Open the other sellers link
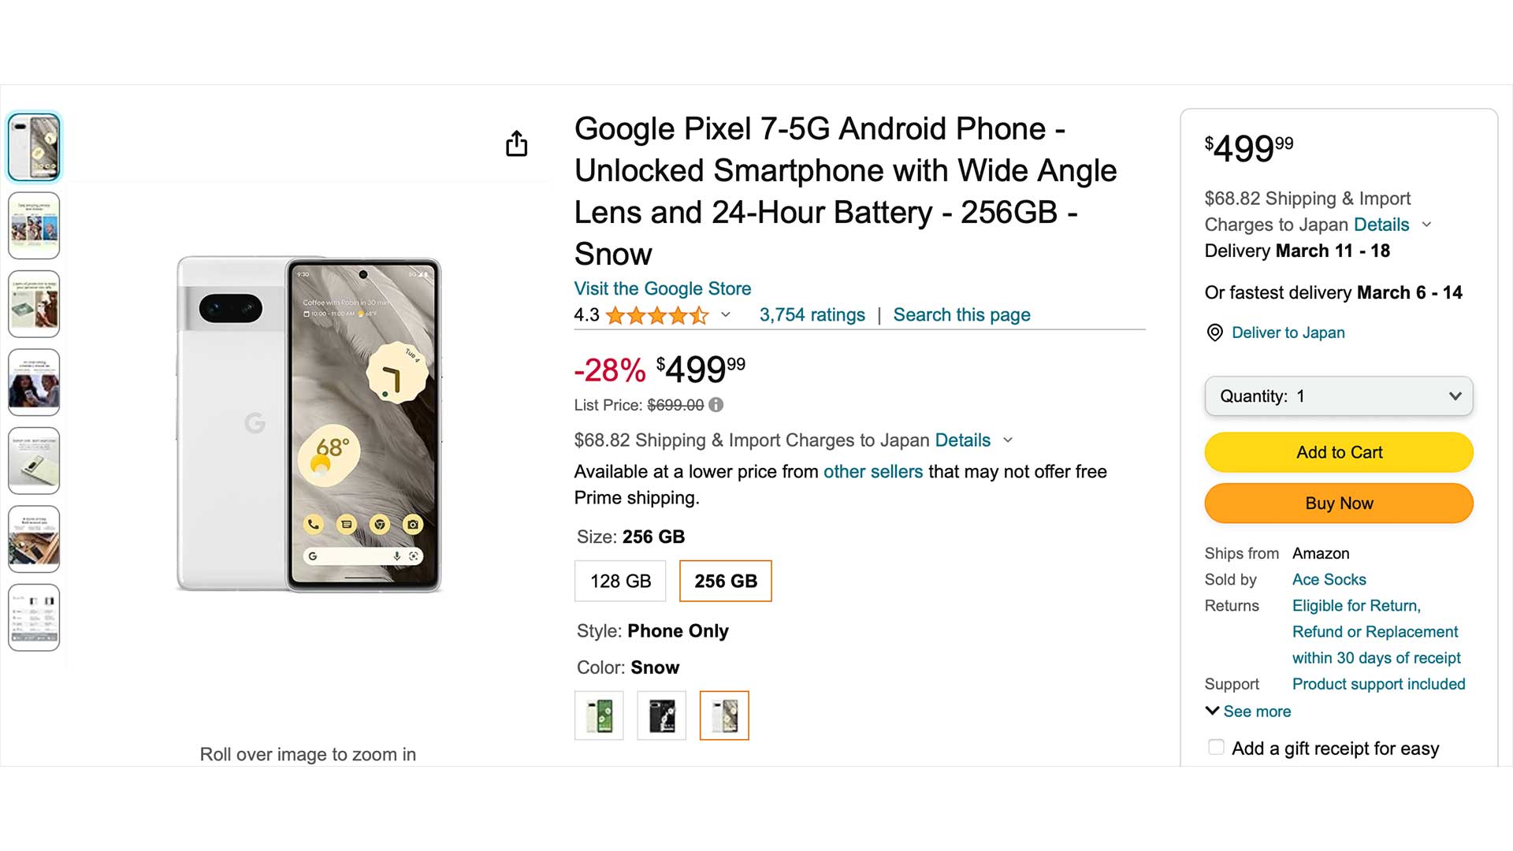This screenshot has width=1513, height=851. pos(872,472)
